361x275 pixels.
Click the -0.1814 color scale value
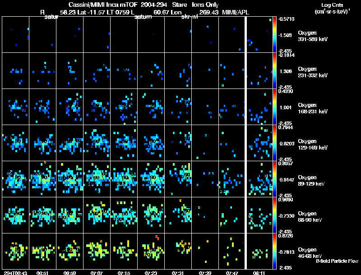(x=286, y=55)
